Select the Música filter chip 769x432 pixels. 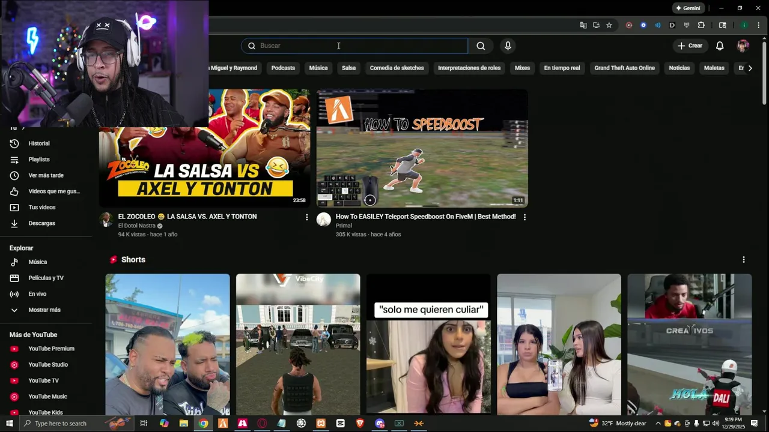(x=318, y=68)
